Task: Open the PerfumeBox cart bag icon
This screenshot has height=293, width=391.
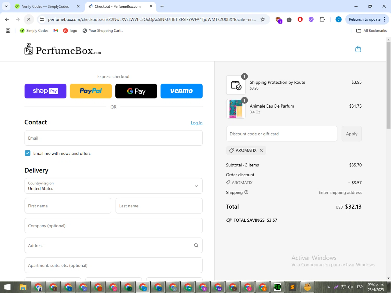Action: [x=358, y=49]
